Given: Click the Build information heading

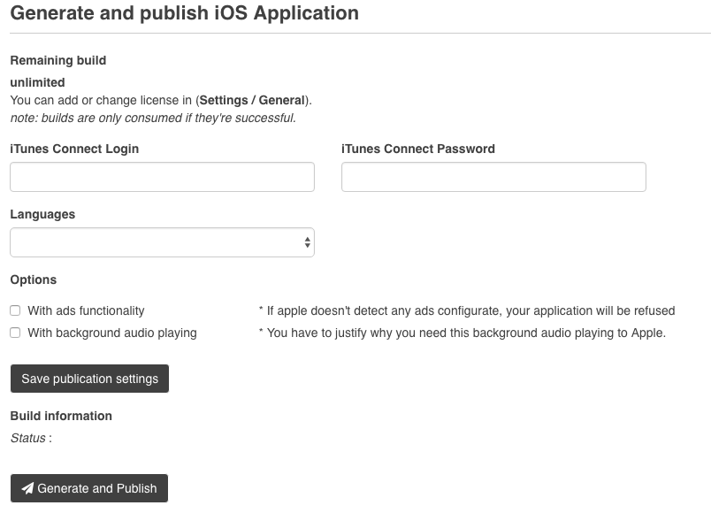Looking at the screenshot, I should (x=61, y=416).
